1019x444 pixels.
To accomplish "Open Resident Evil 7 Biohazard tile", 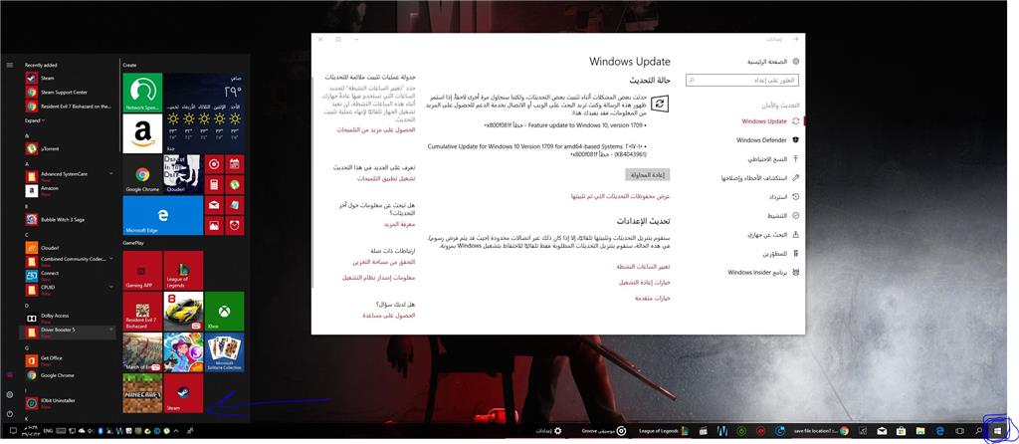I will tap(142, 312).
